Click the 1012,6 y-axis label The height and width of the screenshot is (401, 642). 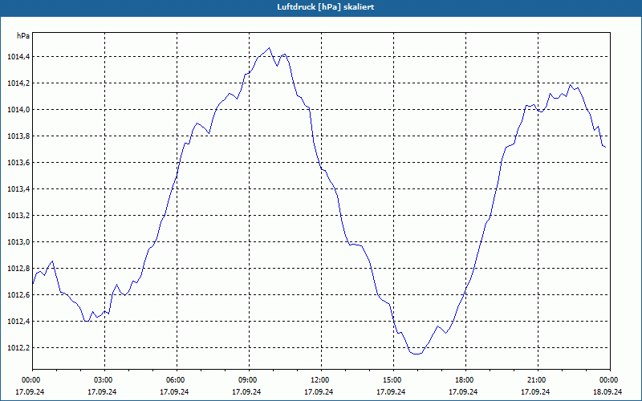[18, 295]
